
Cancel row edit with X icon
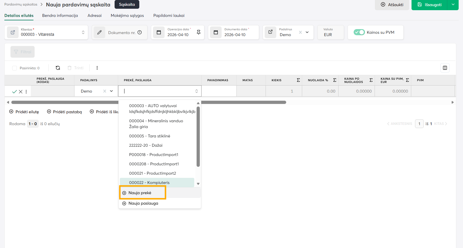pyautogui.click(x=21, y=91)
